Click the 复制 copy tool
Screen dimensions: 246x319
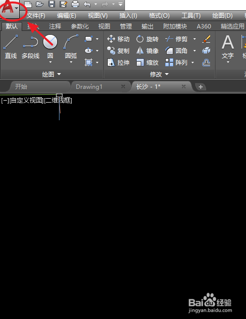point(118,51)
